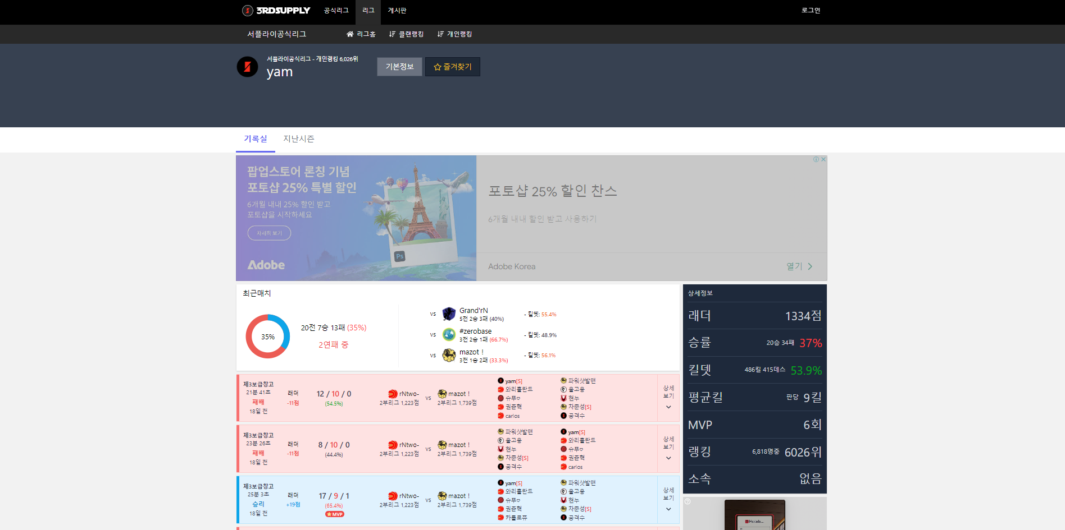Viewport: 1065px width, 530px height.
Task: Expand 상세보기 for the 21분 41초 match
Action: [x=668, y=398]
